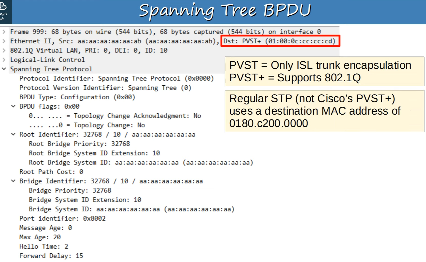
Task: Select the Hello Time: 2 line
Action: [x=44, y=246]
